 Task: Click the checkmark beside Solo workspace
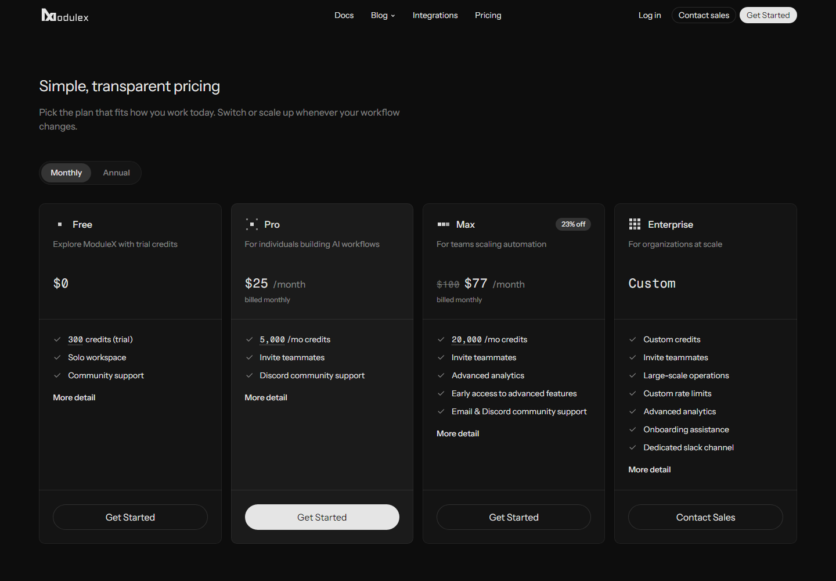coord(57,357)
